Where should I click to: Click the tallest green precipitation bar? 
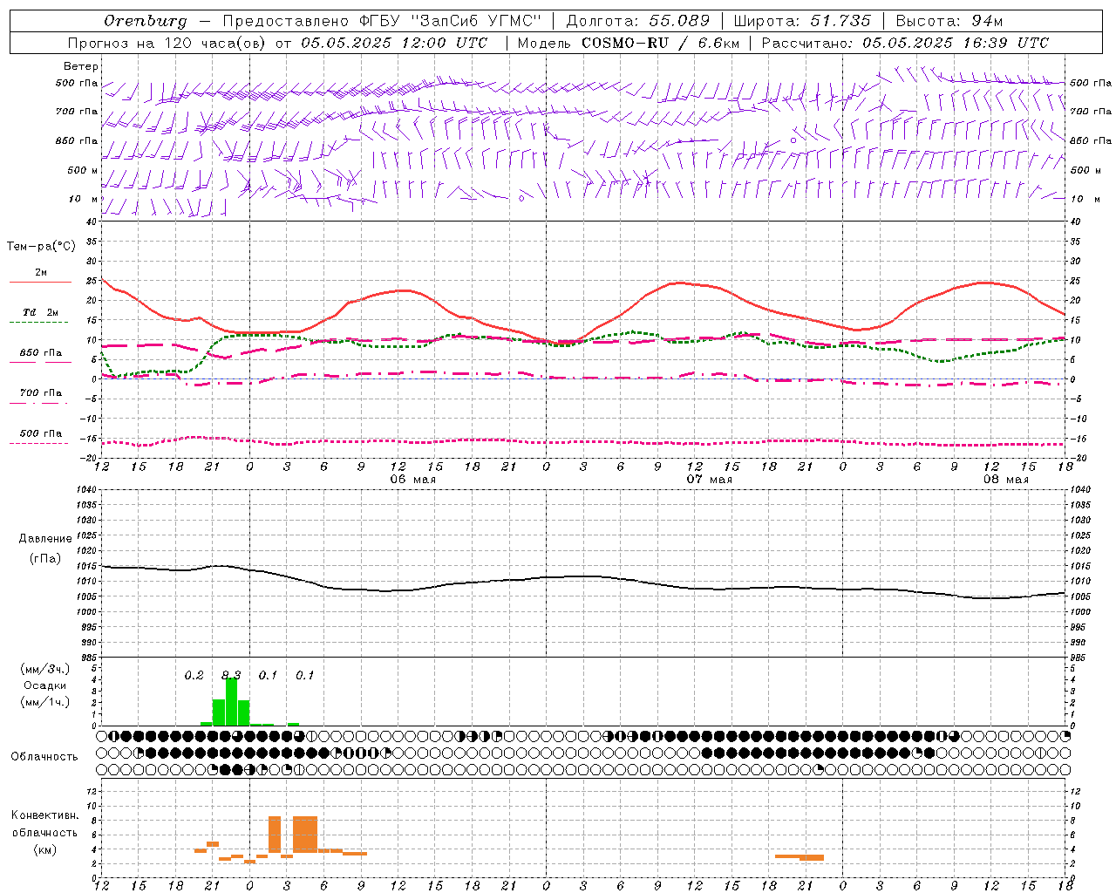point(231,702)
